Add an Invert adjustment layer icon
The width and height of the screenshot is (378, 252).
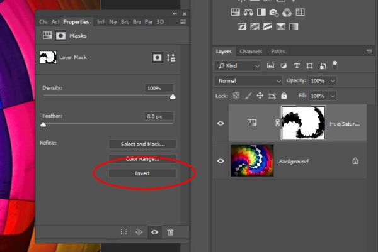tap(242, 26)
